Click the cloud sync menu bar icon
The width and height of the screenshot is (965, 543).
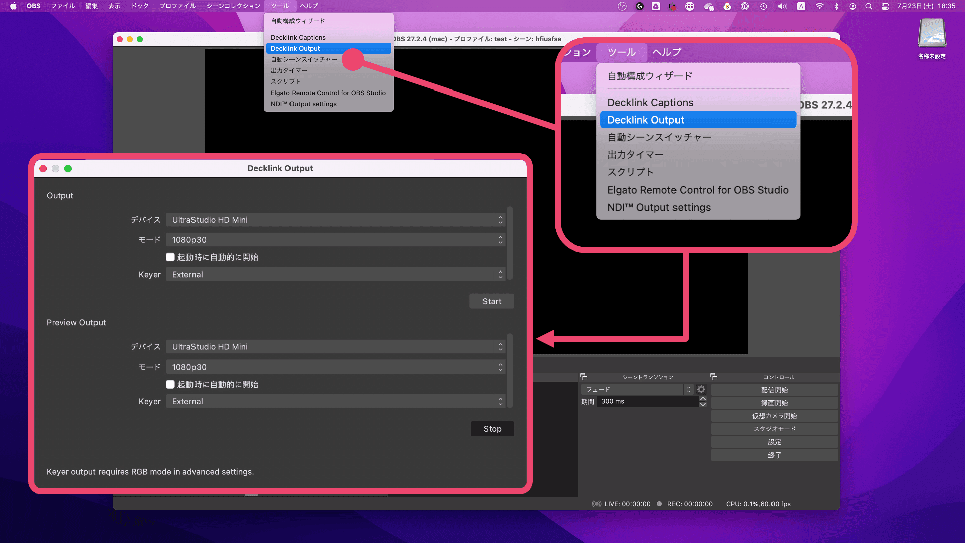click(709, 6)
